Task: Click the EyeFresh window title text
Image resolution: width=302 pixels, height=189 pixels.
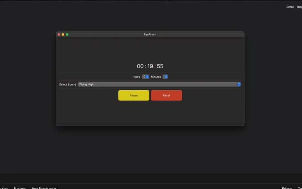Action: [150, 34]
